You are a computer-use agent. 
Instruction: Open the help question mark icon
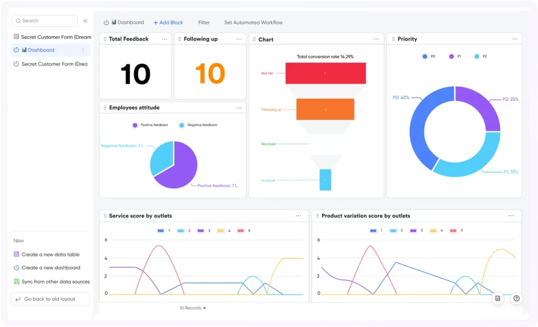click(x=516, y=299)
